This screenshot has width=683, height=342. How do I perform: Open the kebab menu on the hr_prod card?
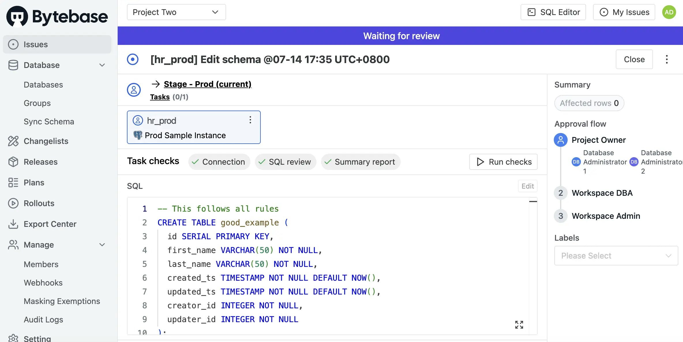tap(250, 120)
